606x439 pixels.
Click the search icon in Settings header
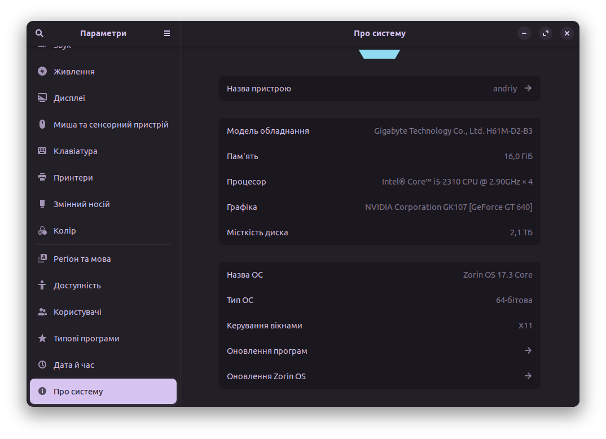click(x=39, y=33)
